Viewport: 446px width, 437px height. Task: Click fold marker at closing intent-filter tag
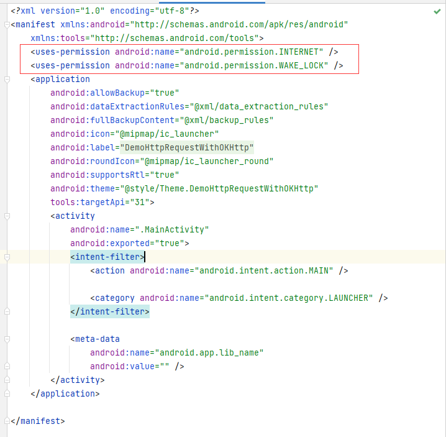click(7, 311)
